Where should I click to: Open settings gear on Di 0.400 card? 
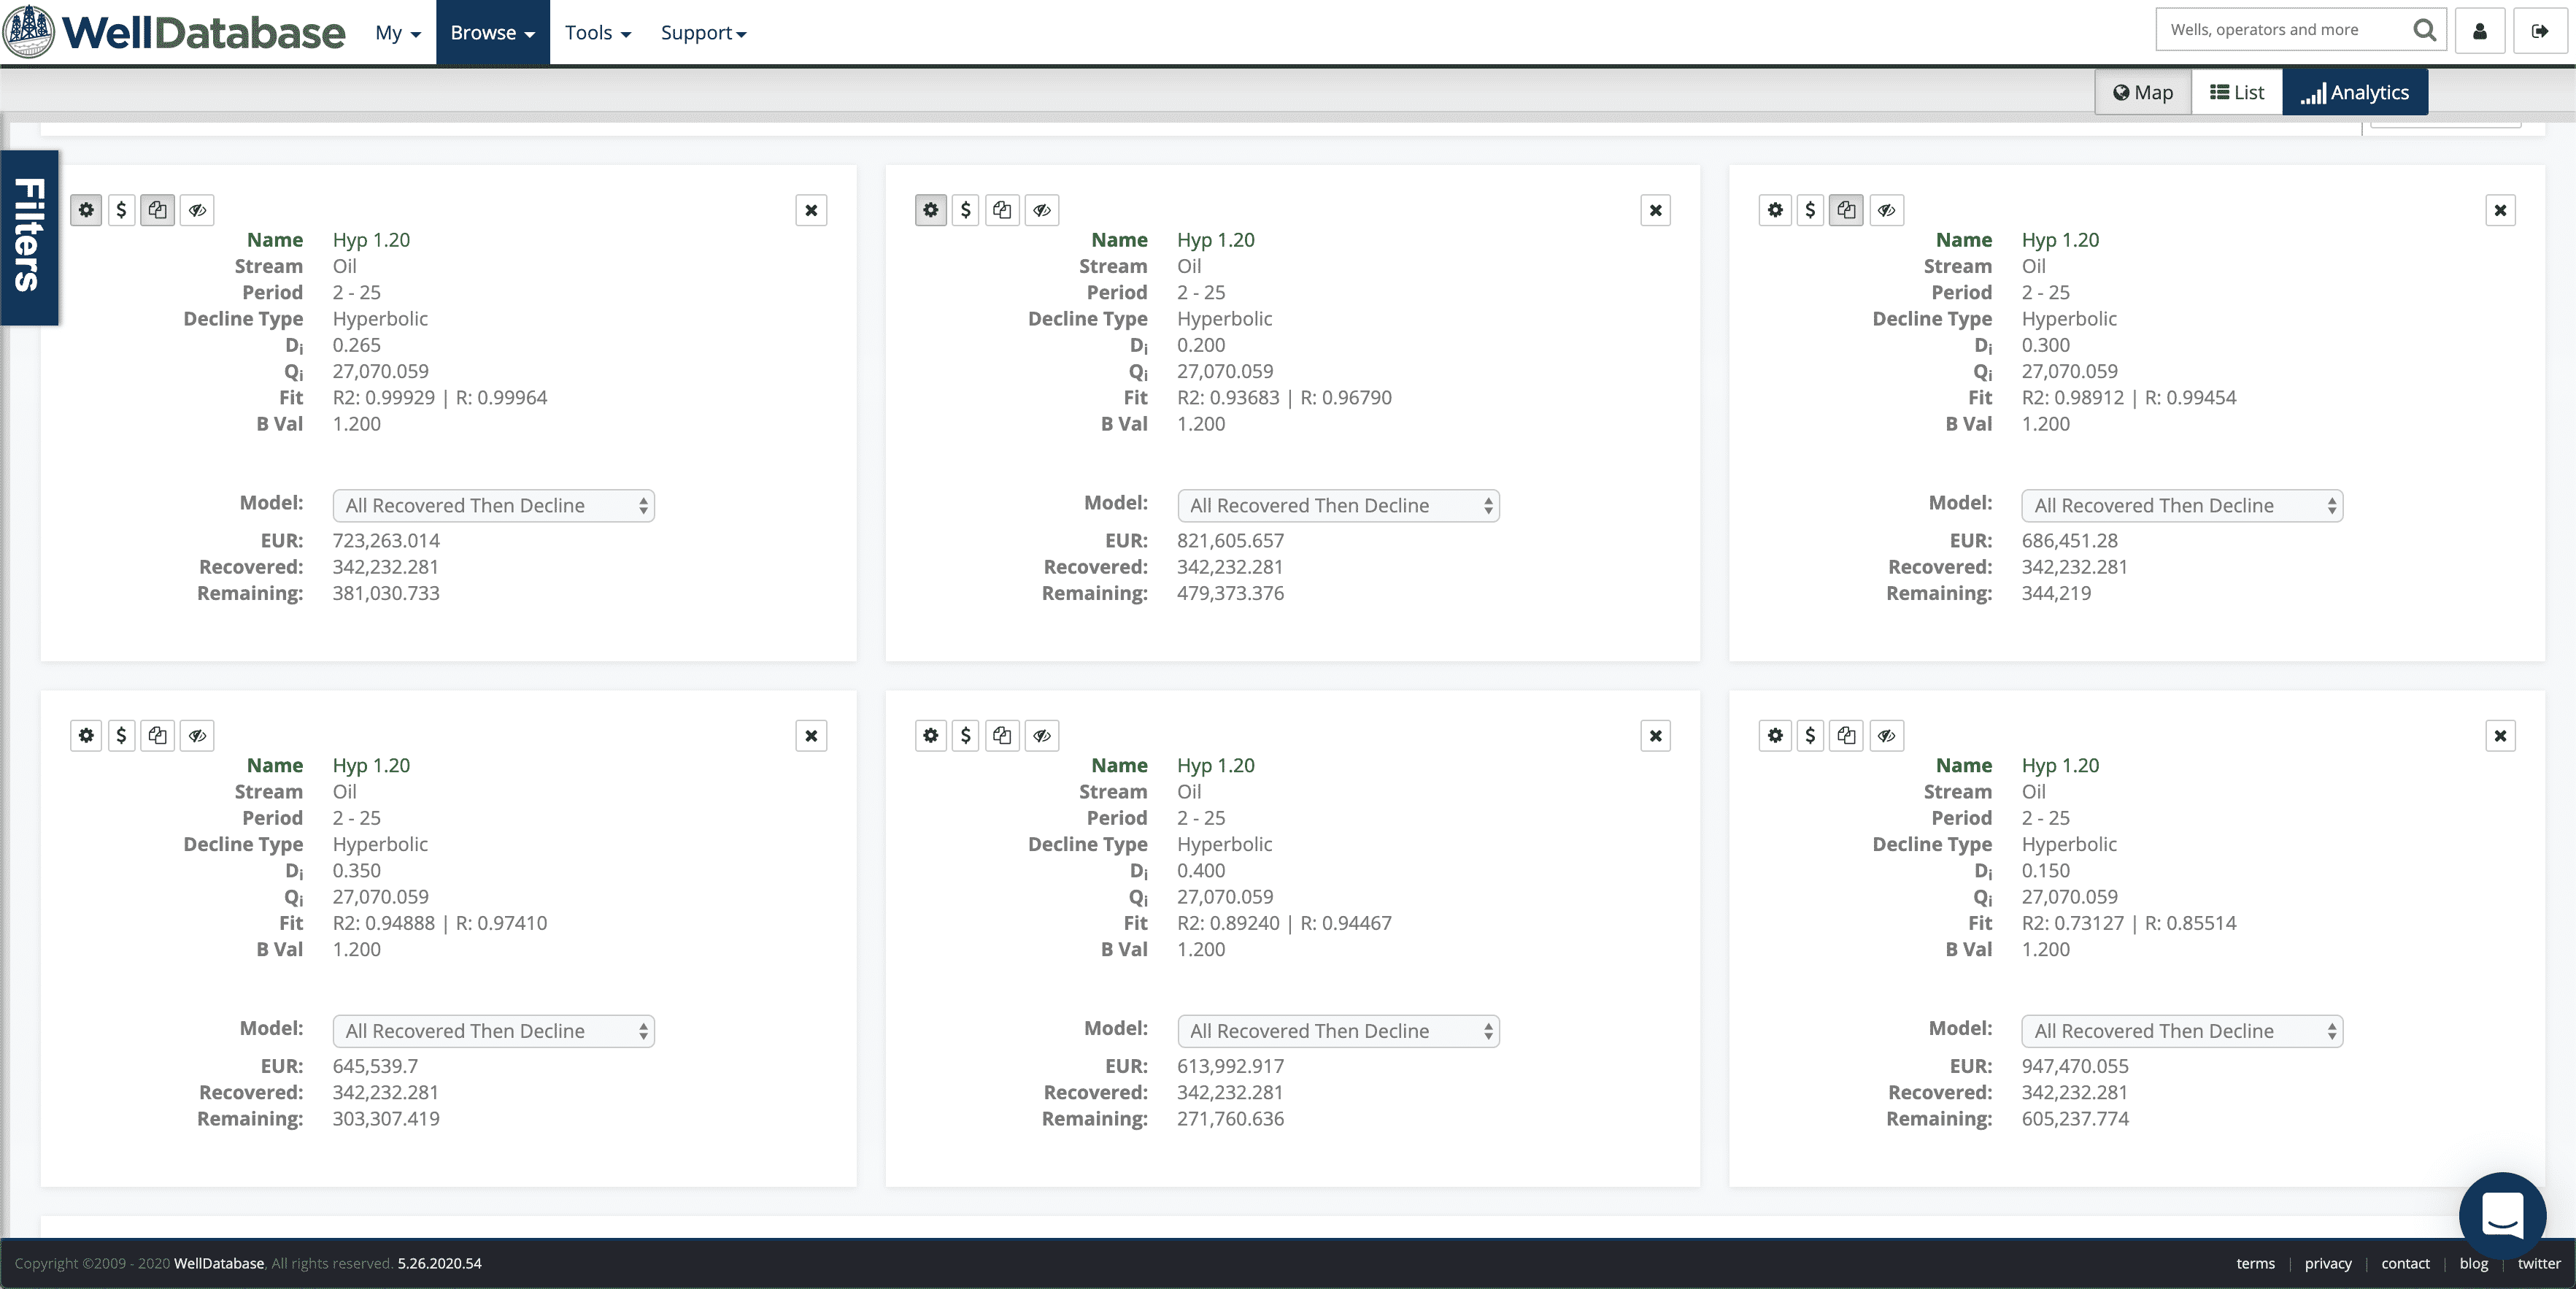pyautogui.click(x=930, y=736)
